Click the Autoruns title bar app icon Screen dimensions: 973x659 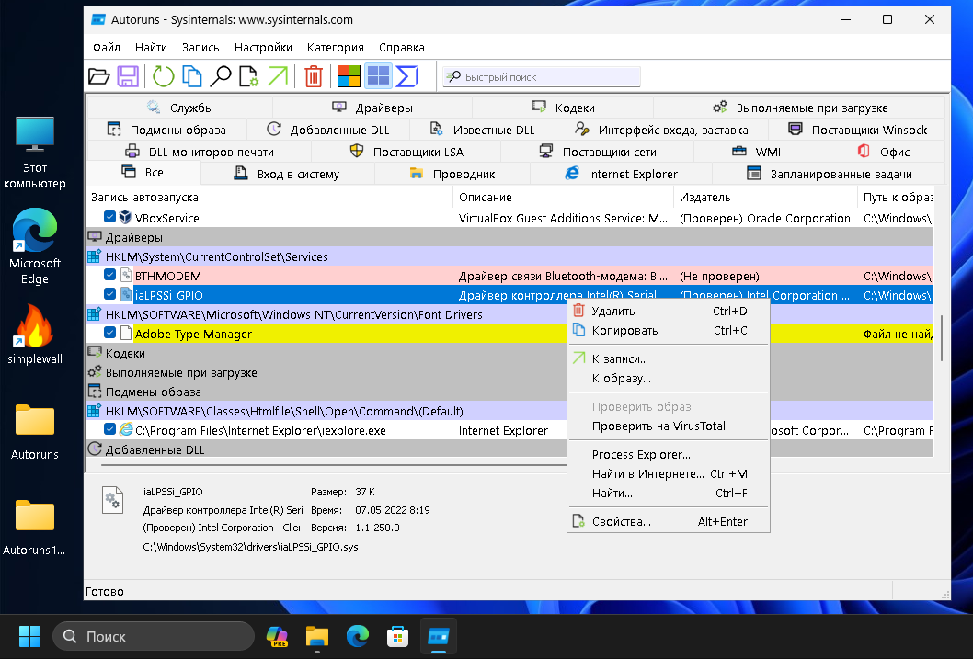pyautogui.click(x=98, y=19)
